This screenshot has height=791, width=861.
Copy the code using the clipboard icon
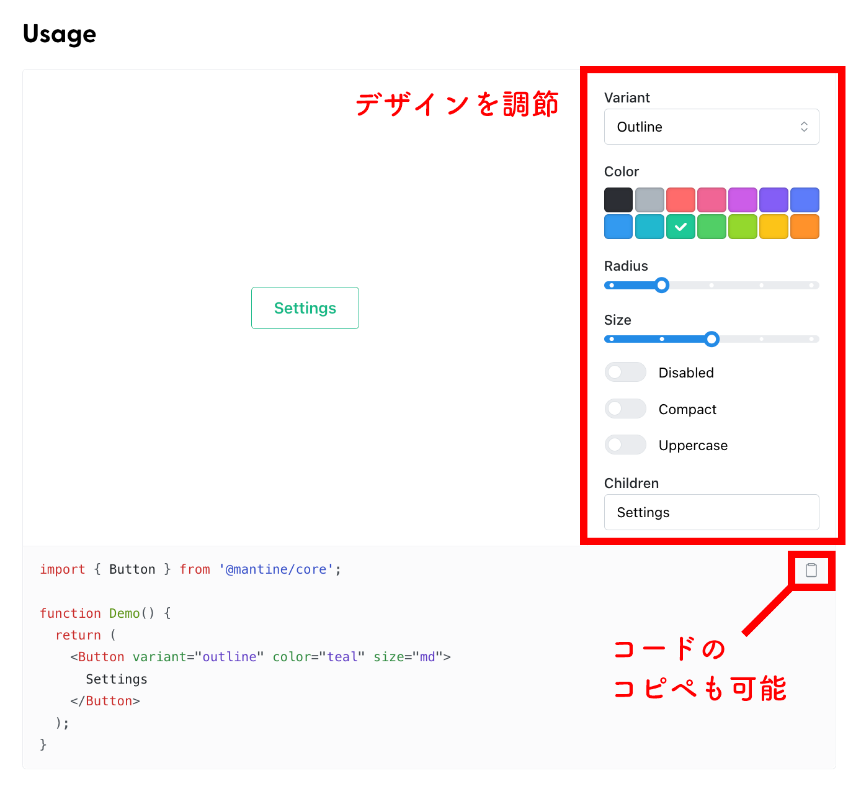click(811, 571)
